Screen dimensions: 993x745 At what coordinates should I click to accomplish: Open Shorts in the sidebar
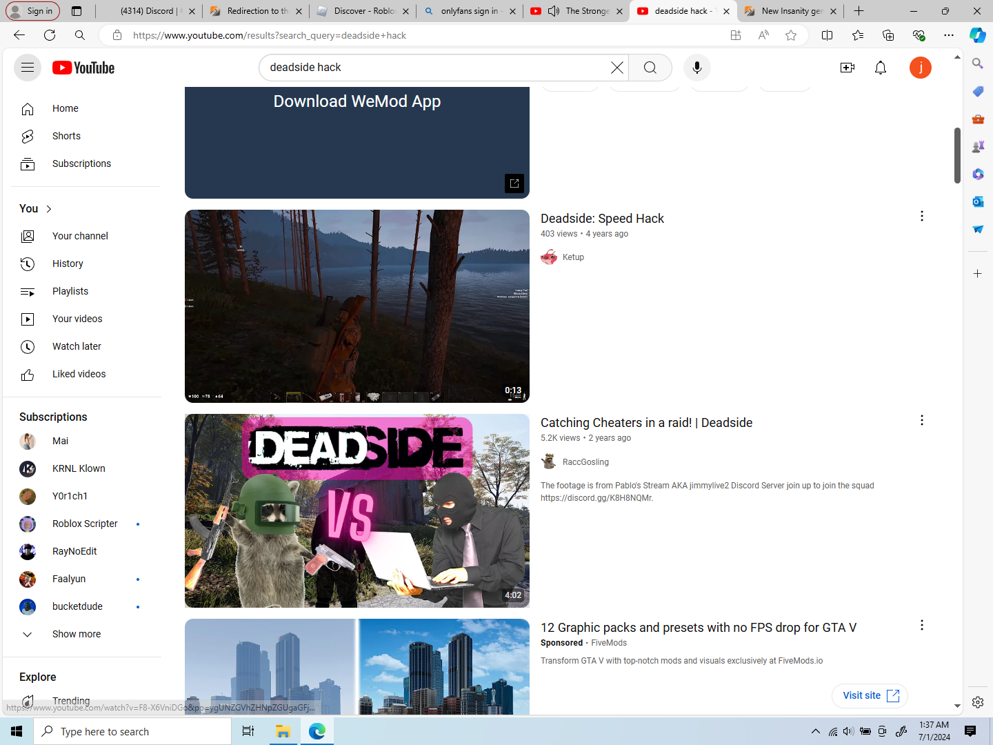click(86, 136)
